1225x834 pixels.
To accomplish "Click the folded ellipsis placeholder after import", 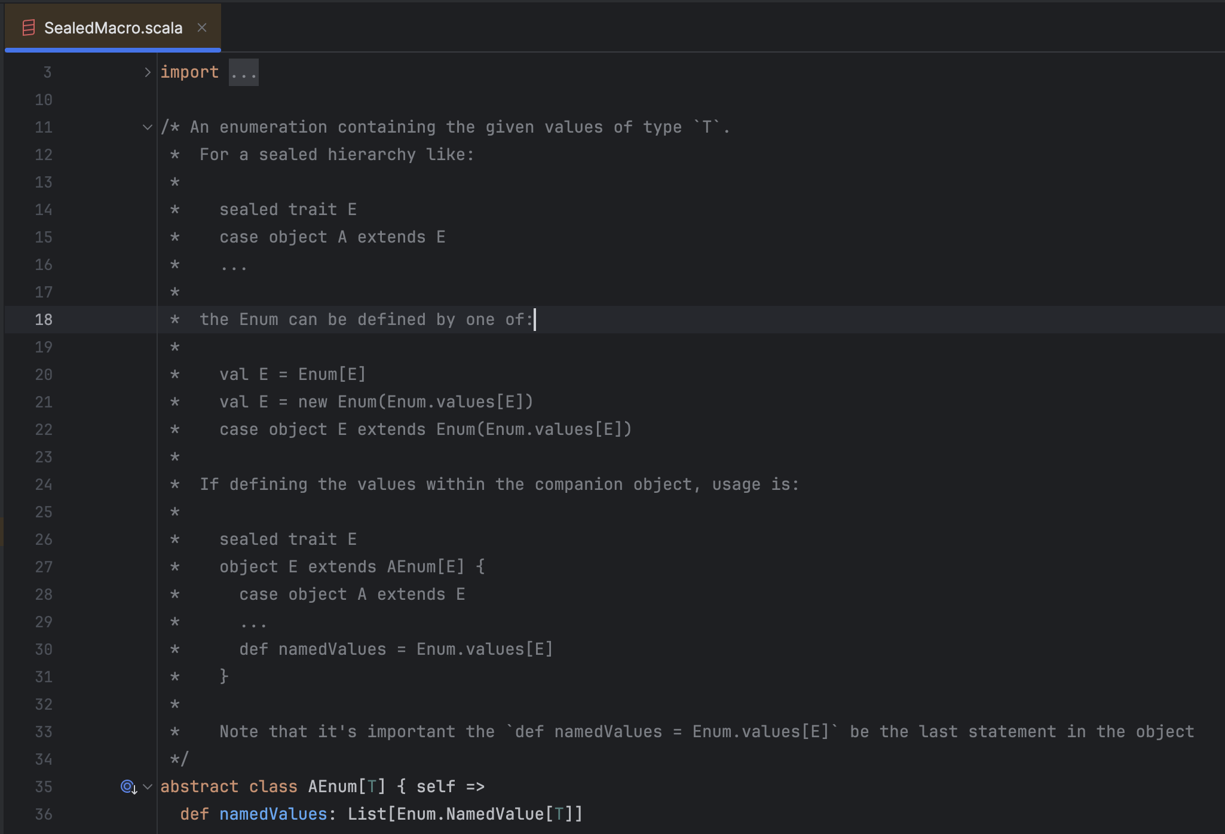I will [244, 72].
